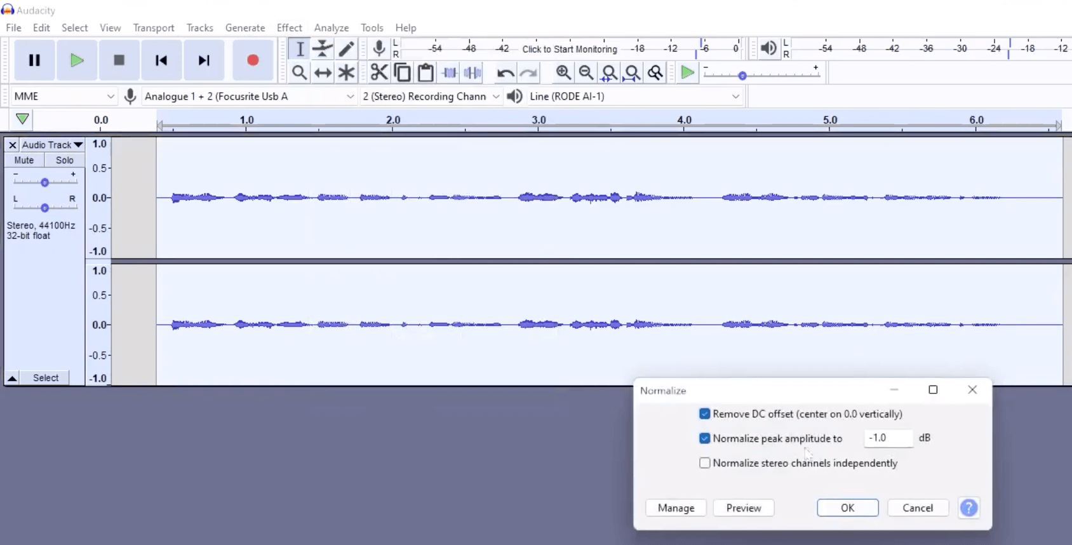Click the timeline pinned play head triangle
The height and width of the screenshot is (545, 1072).
click(22, 119)
